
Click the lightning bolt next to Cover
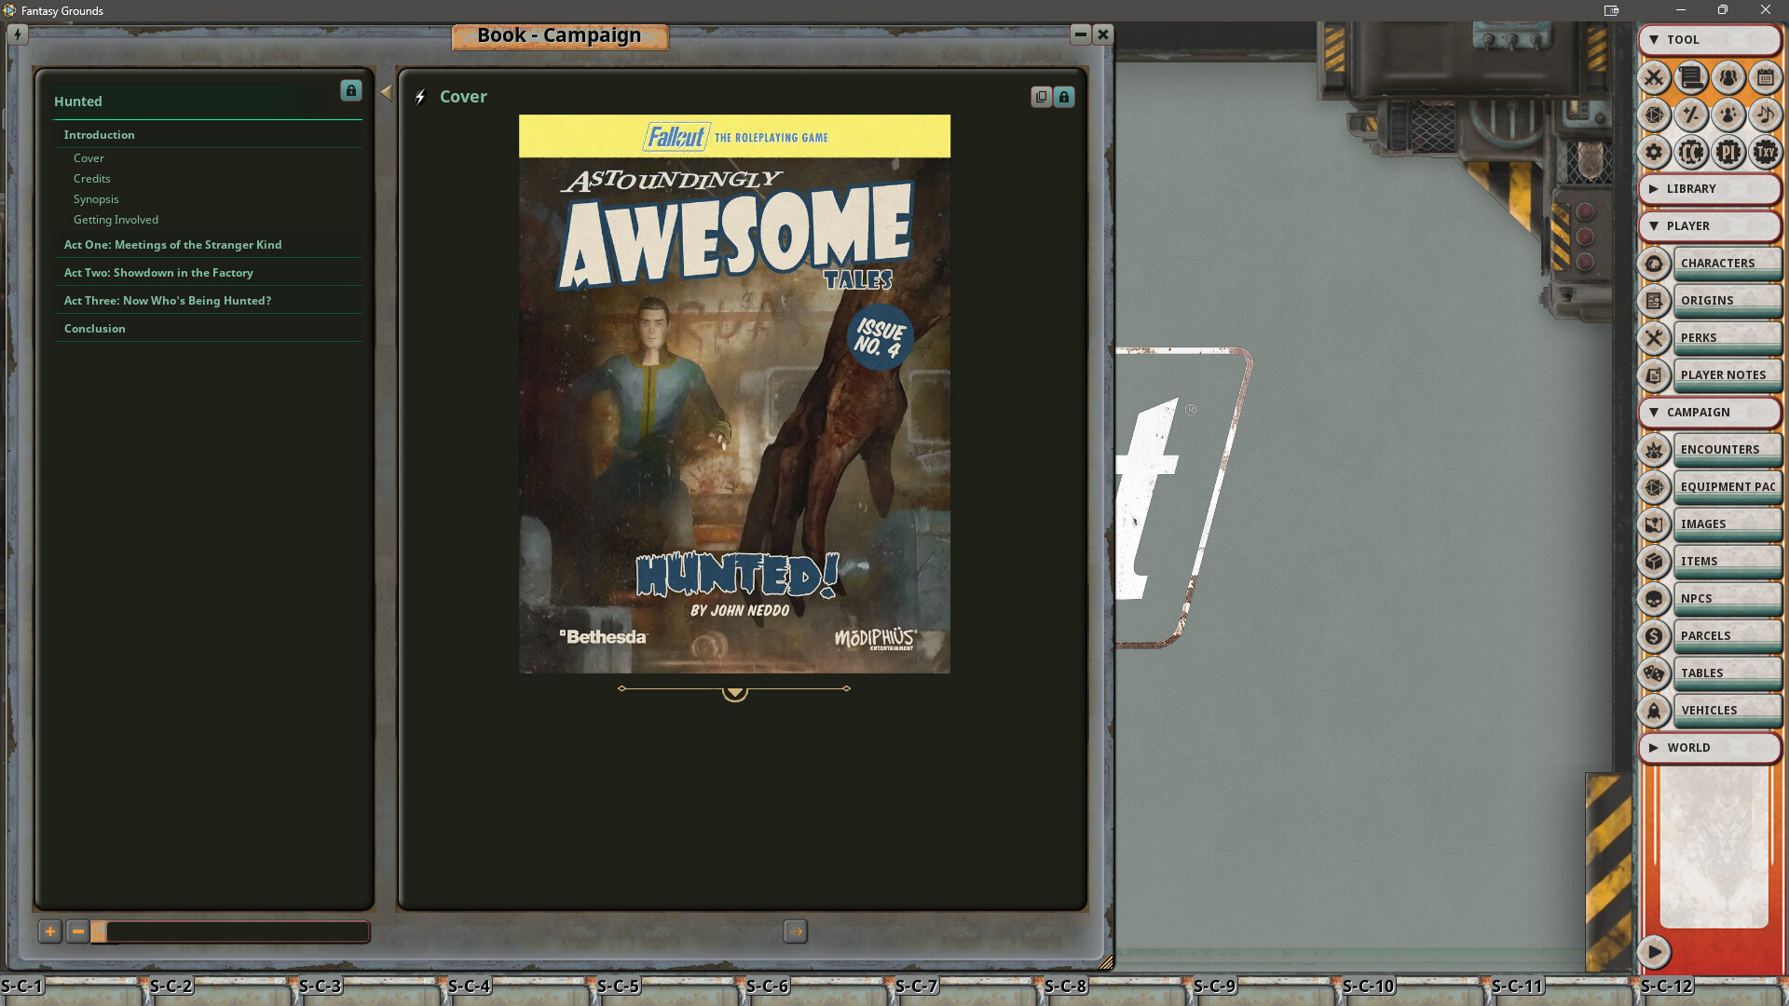[x=420, y=96]
